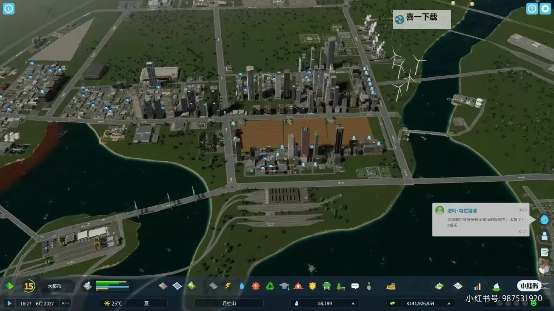Open the city statistics bar chart
Image resolution: width=554 pixels, height=311 pixels.
point(477,287)
